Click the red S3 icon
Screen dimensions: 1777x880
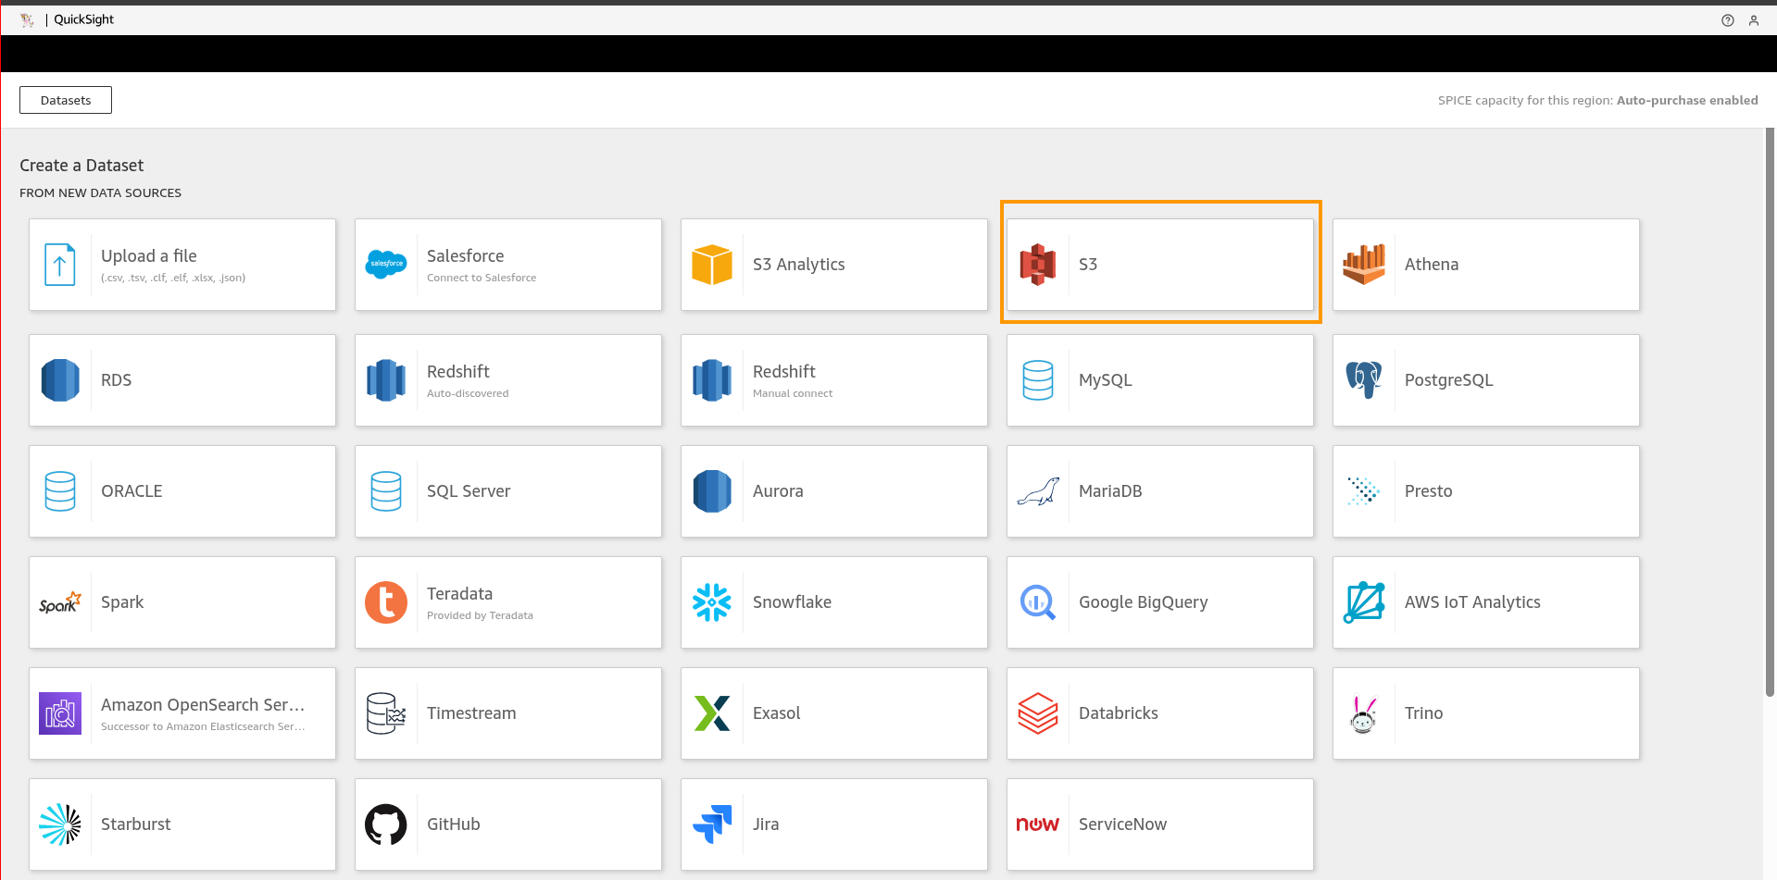pyautogui.click(x=1038, y=265)
